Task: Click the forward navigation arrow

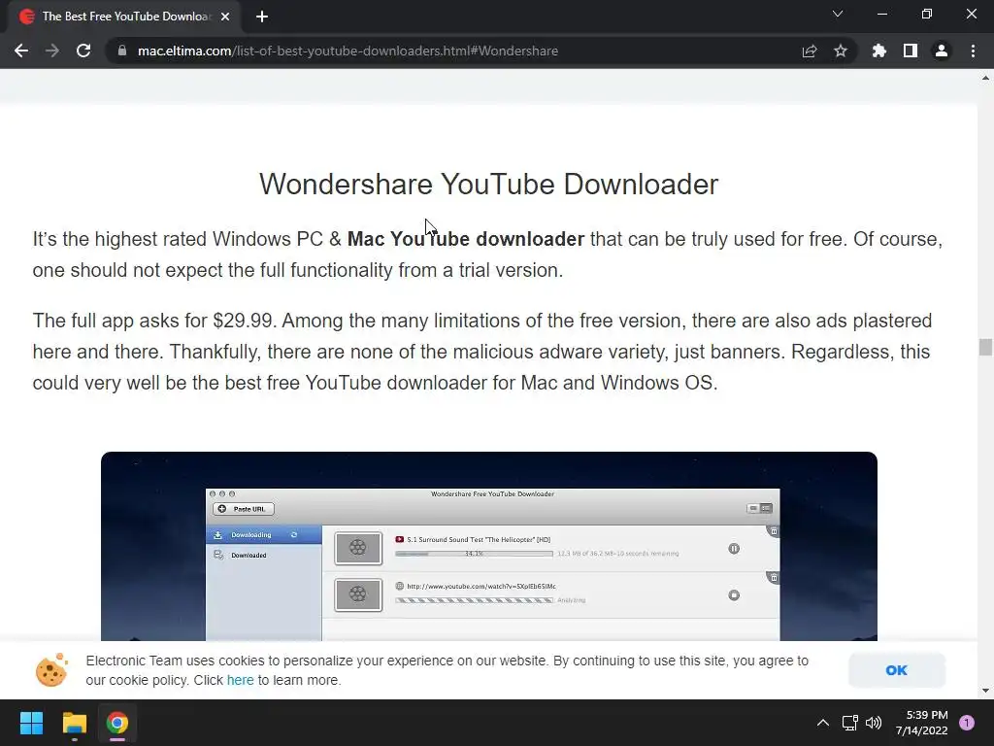Action: tap(52, 51)
